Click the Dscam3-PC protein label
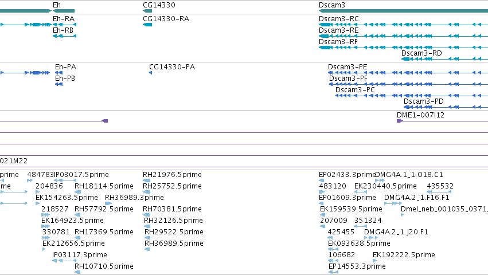Screen dimensions: 488x275 (x=355, y=90)
